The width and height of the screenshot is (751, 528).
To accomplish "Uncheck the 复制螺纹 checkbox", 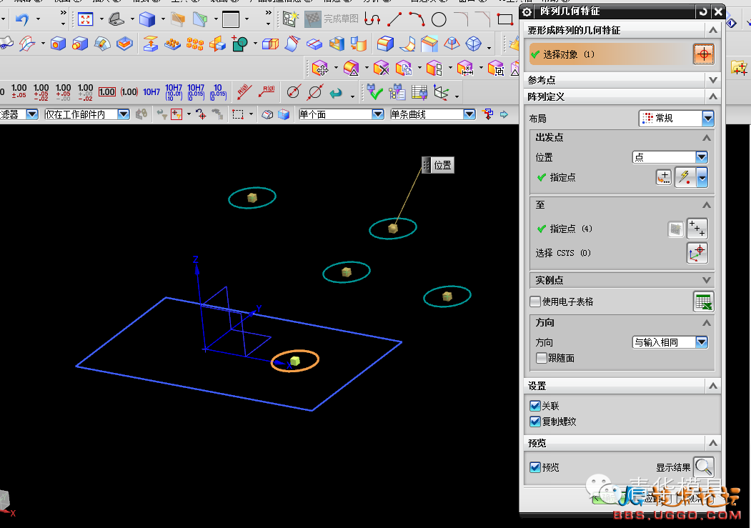I will [x=535, y=422].
